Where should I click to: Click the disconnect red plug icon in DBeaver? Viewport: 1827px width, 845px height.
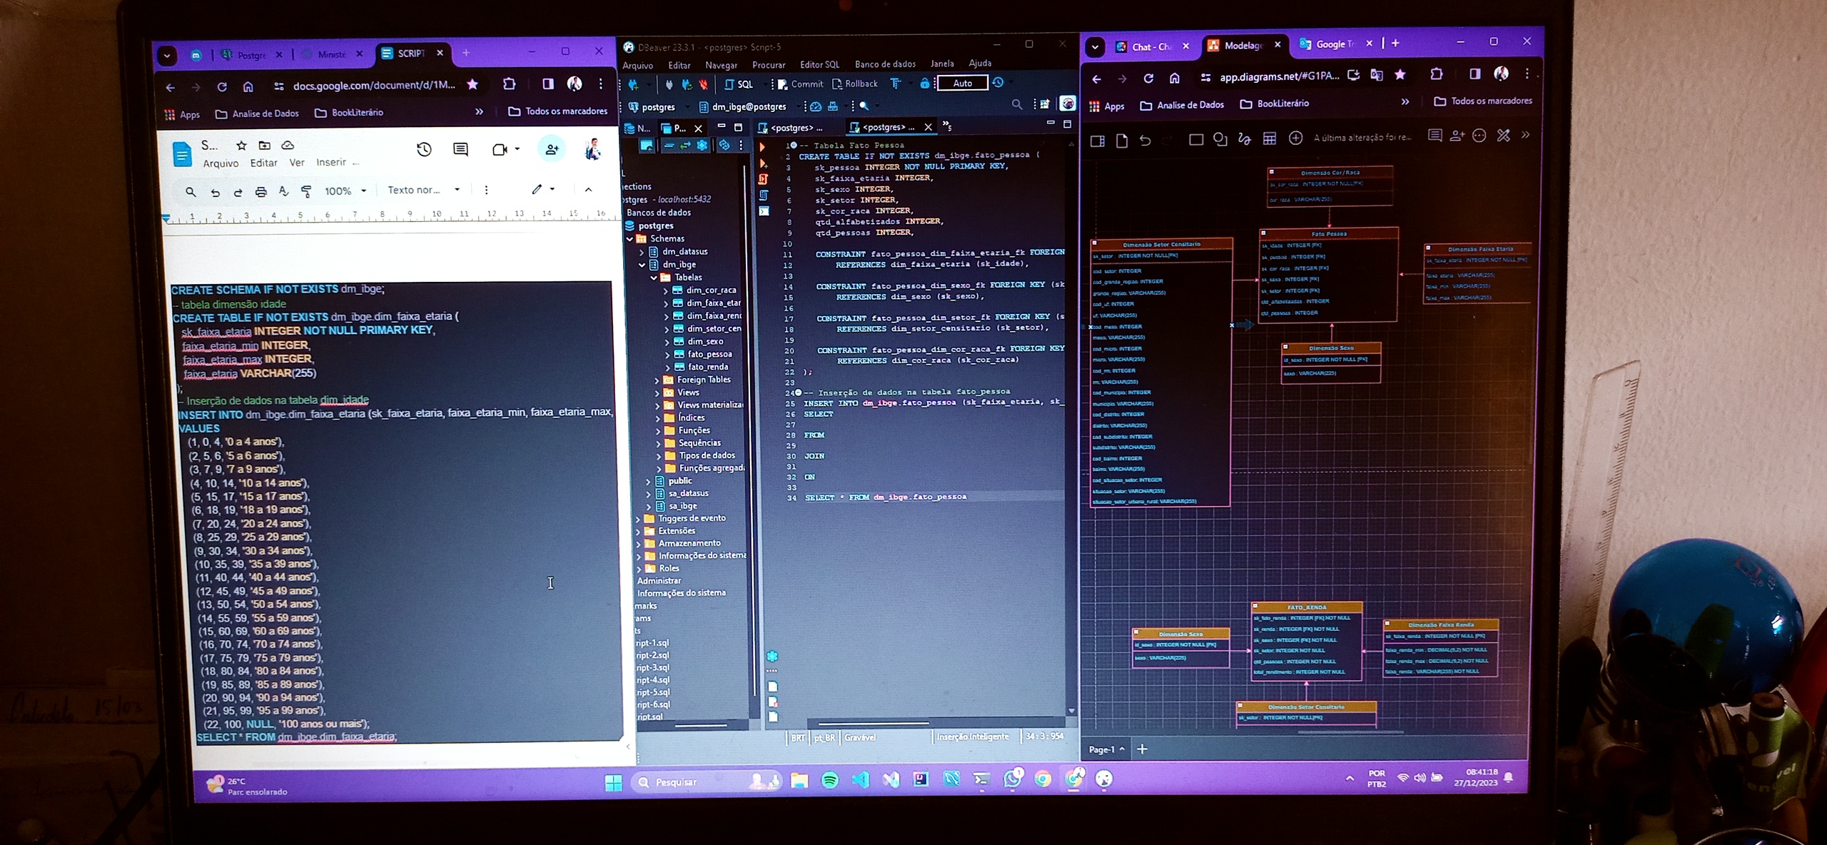[x=704, y=84]
